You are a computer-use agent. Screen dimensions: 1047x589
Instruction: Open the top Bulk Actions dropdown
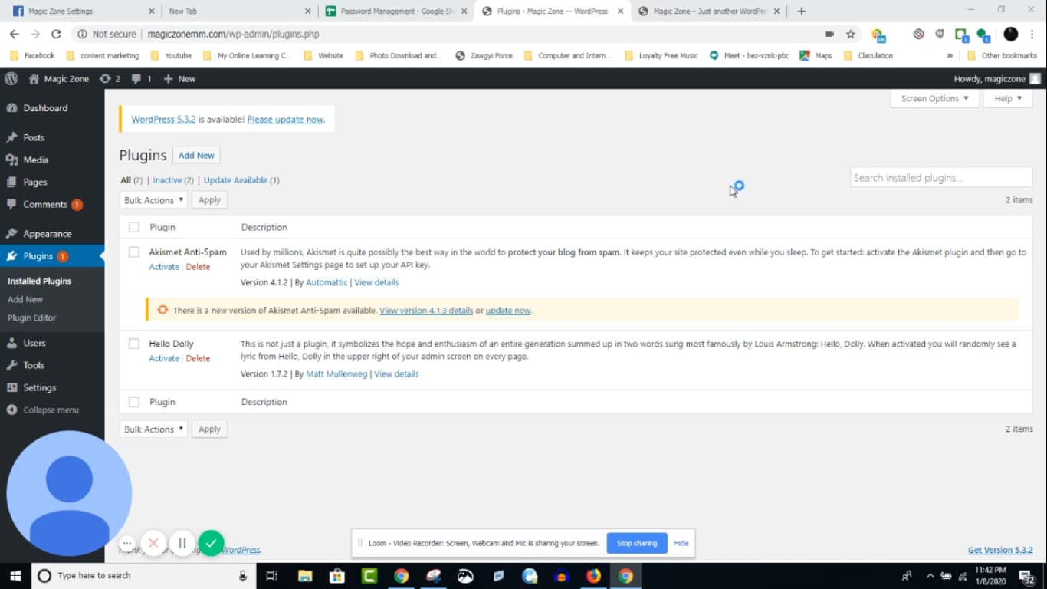[x=153, y=200]
